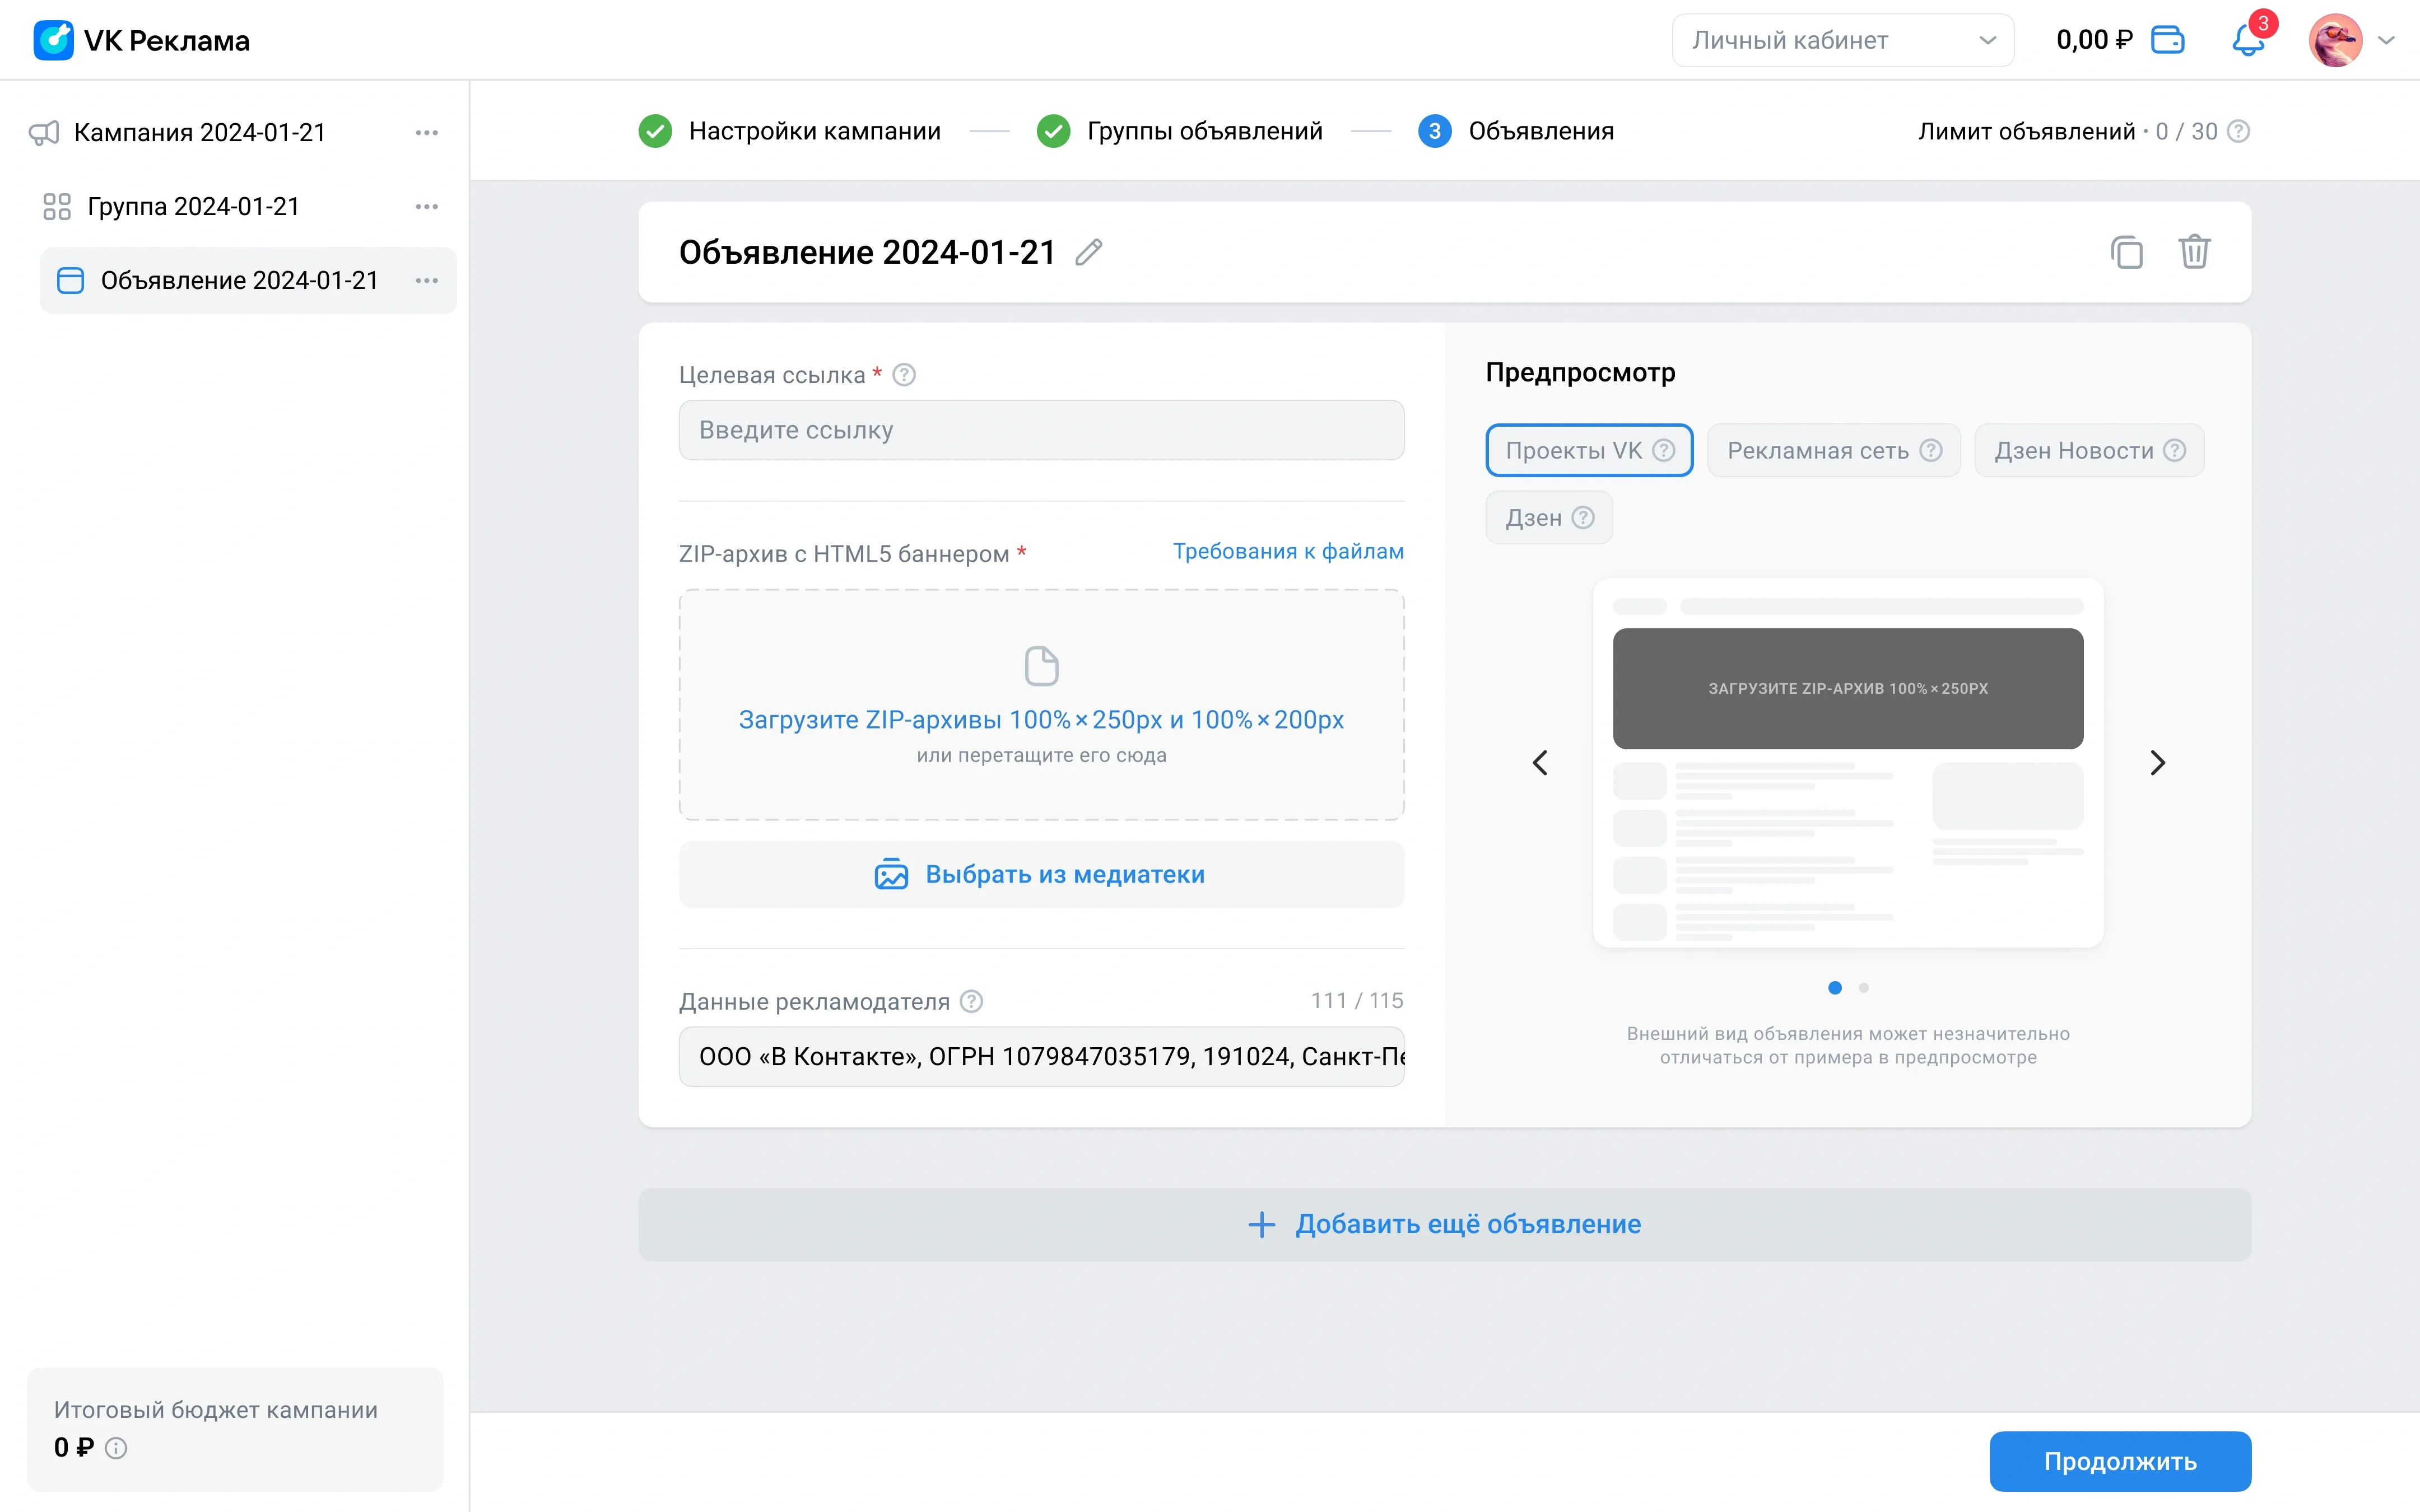The width and height of the screenshot is (2420, 1512).
Task: Delete the ad using the trash icon
Action: pos(2194,252)
